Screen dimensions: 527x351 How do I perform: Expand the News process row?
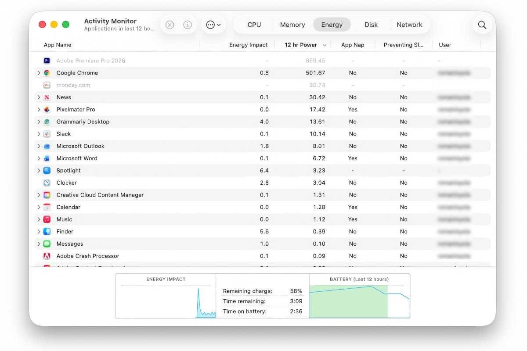click(39, 97)
